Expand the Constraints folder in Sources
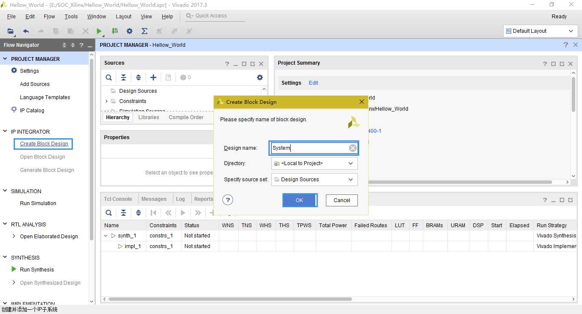Image resolution: width=582 pixels, height=314 pixels. (x=107, y=101)
